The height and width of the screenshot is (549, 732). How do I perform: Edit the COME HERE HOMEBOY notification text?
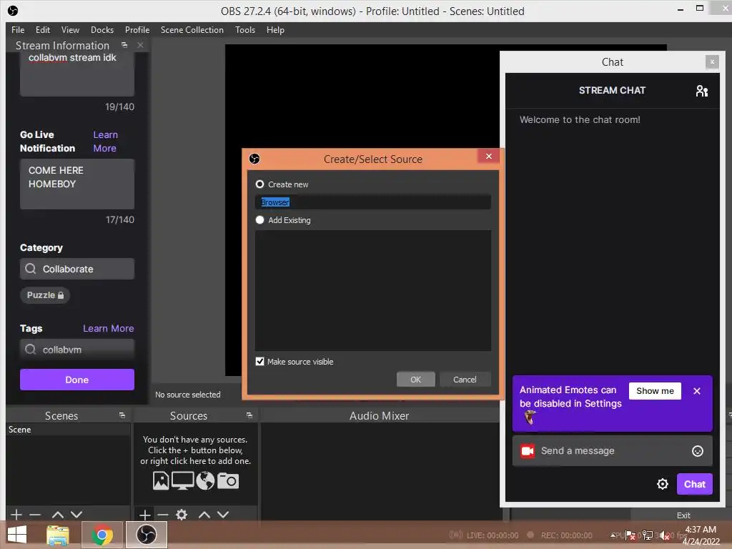pos(77,184)
